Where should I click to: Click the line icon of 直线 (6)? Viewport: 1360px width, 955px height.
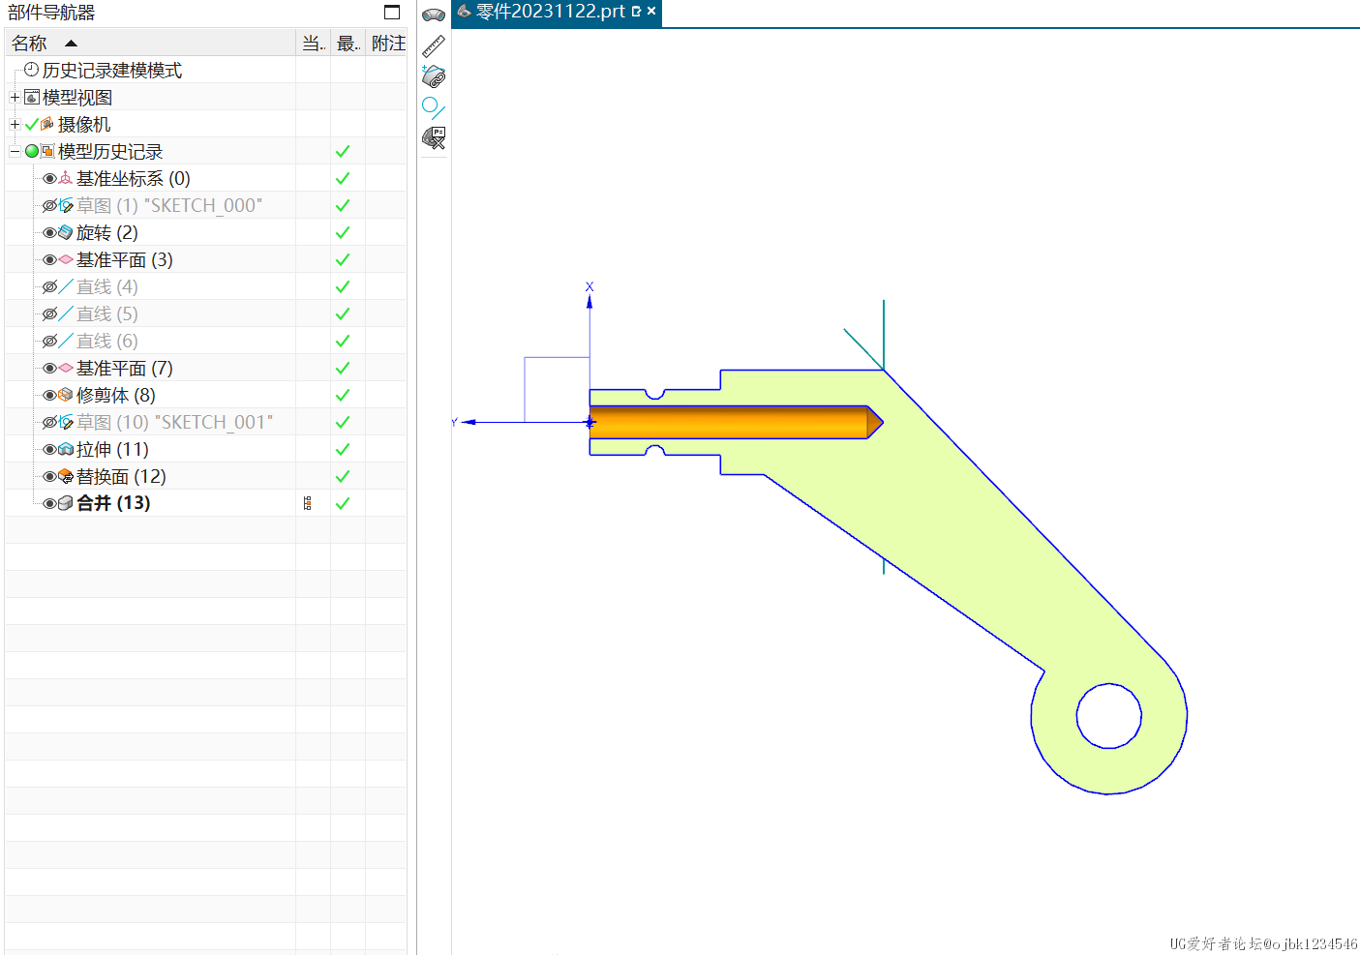pos(66,342)
